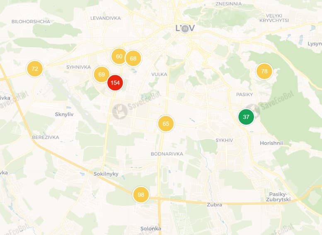The height and width of the screenshot is (235, 322).
Task: Select the Levandivka district label
Action: click(x=106, y=18)
